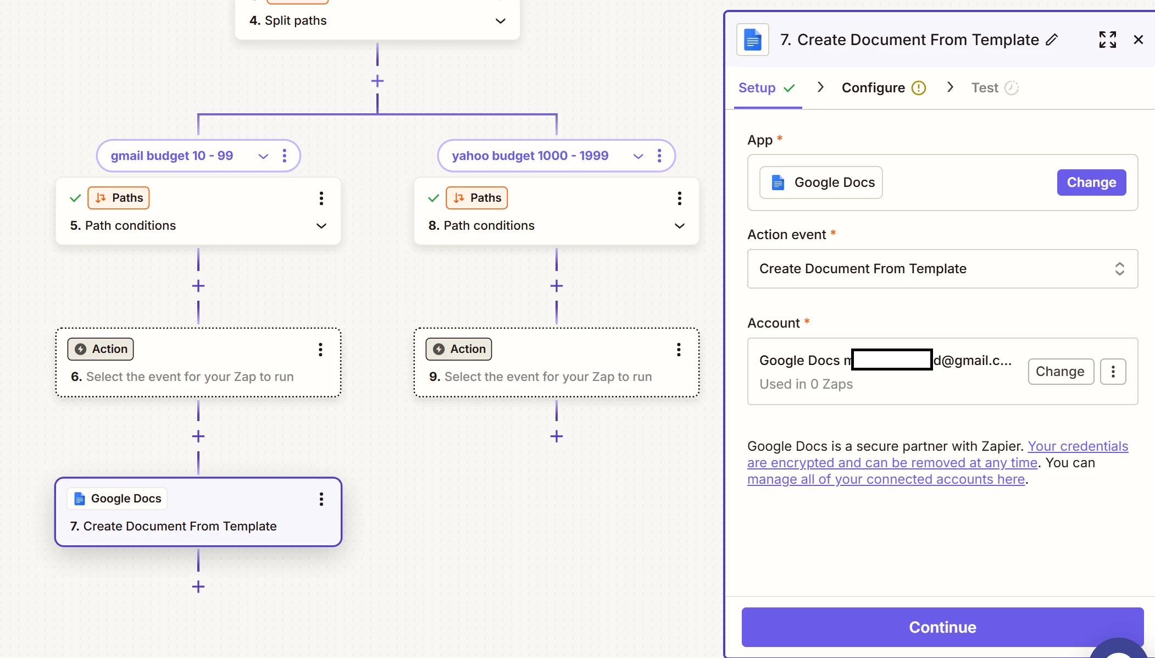The width and height of the screenshot is (1155, 658).
Task: Click step 5 green checkmark status
Action: pos(75,198)
